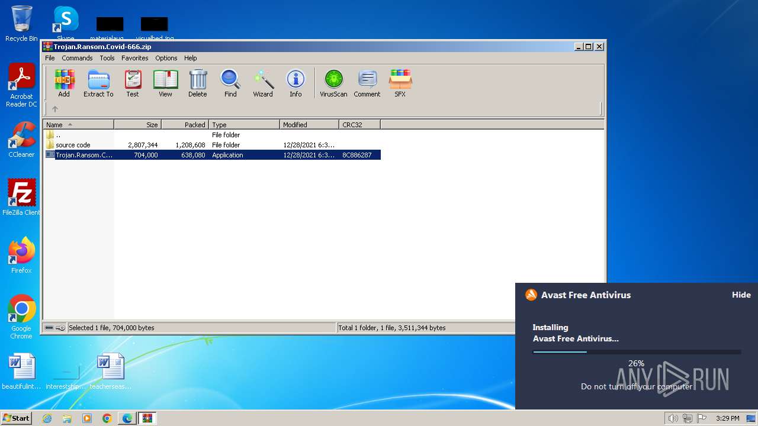Click the Start button
Viewport: 758px width, 426px height.
point(16,418)
